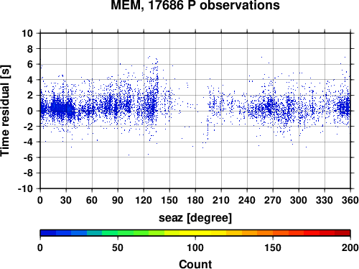Click the 'Time residual [s]' axis label
Viewport: 359px width, 269px height.
pyautogui.click(x=5, y=111)
